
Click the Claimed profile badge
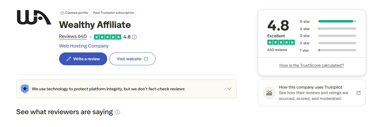point(75,13)
